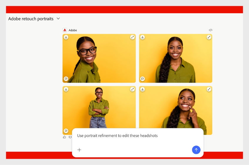Download the front-facing braid portrait
The width and height of the screenshot is (249, 165).
[x=143, y=37]
